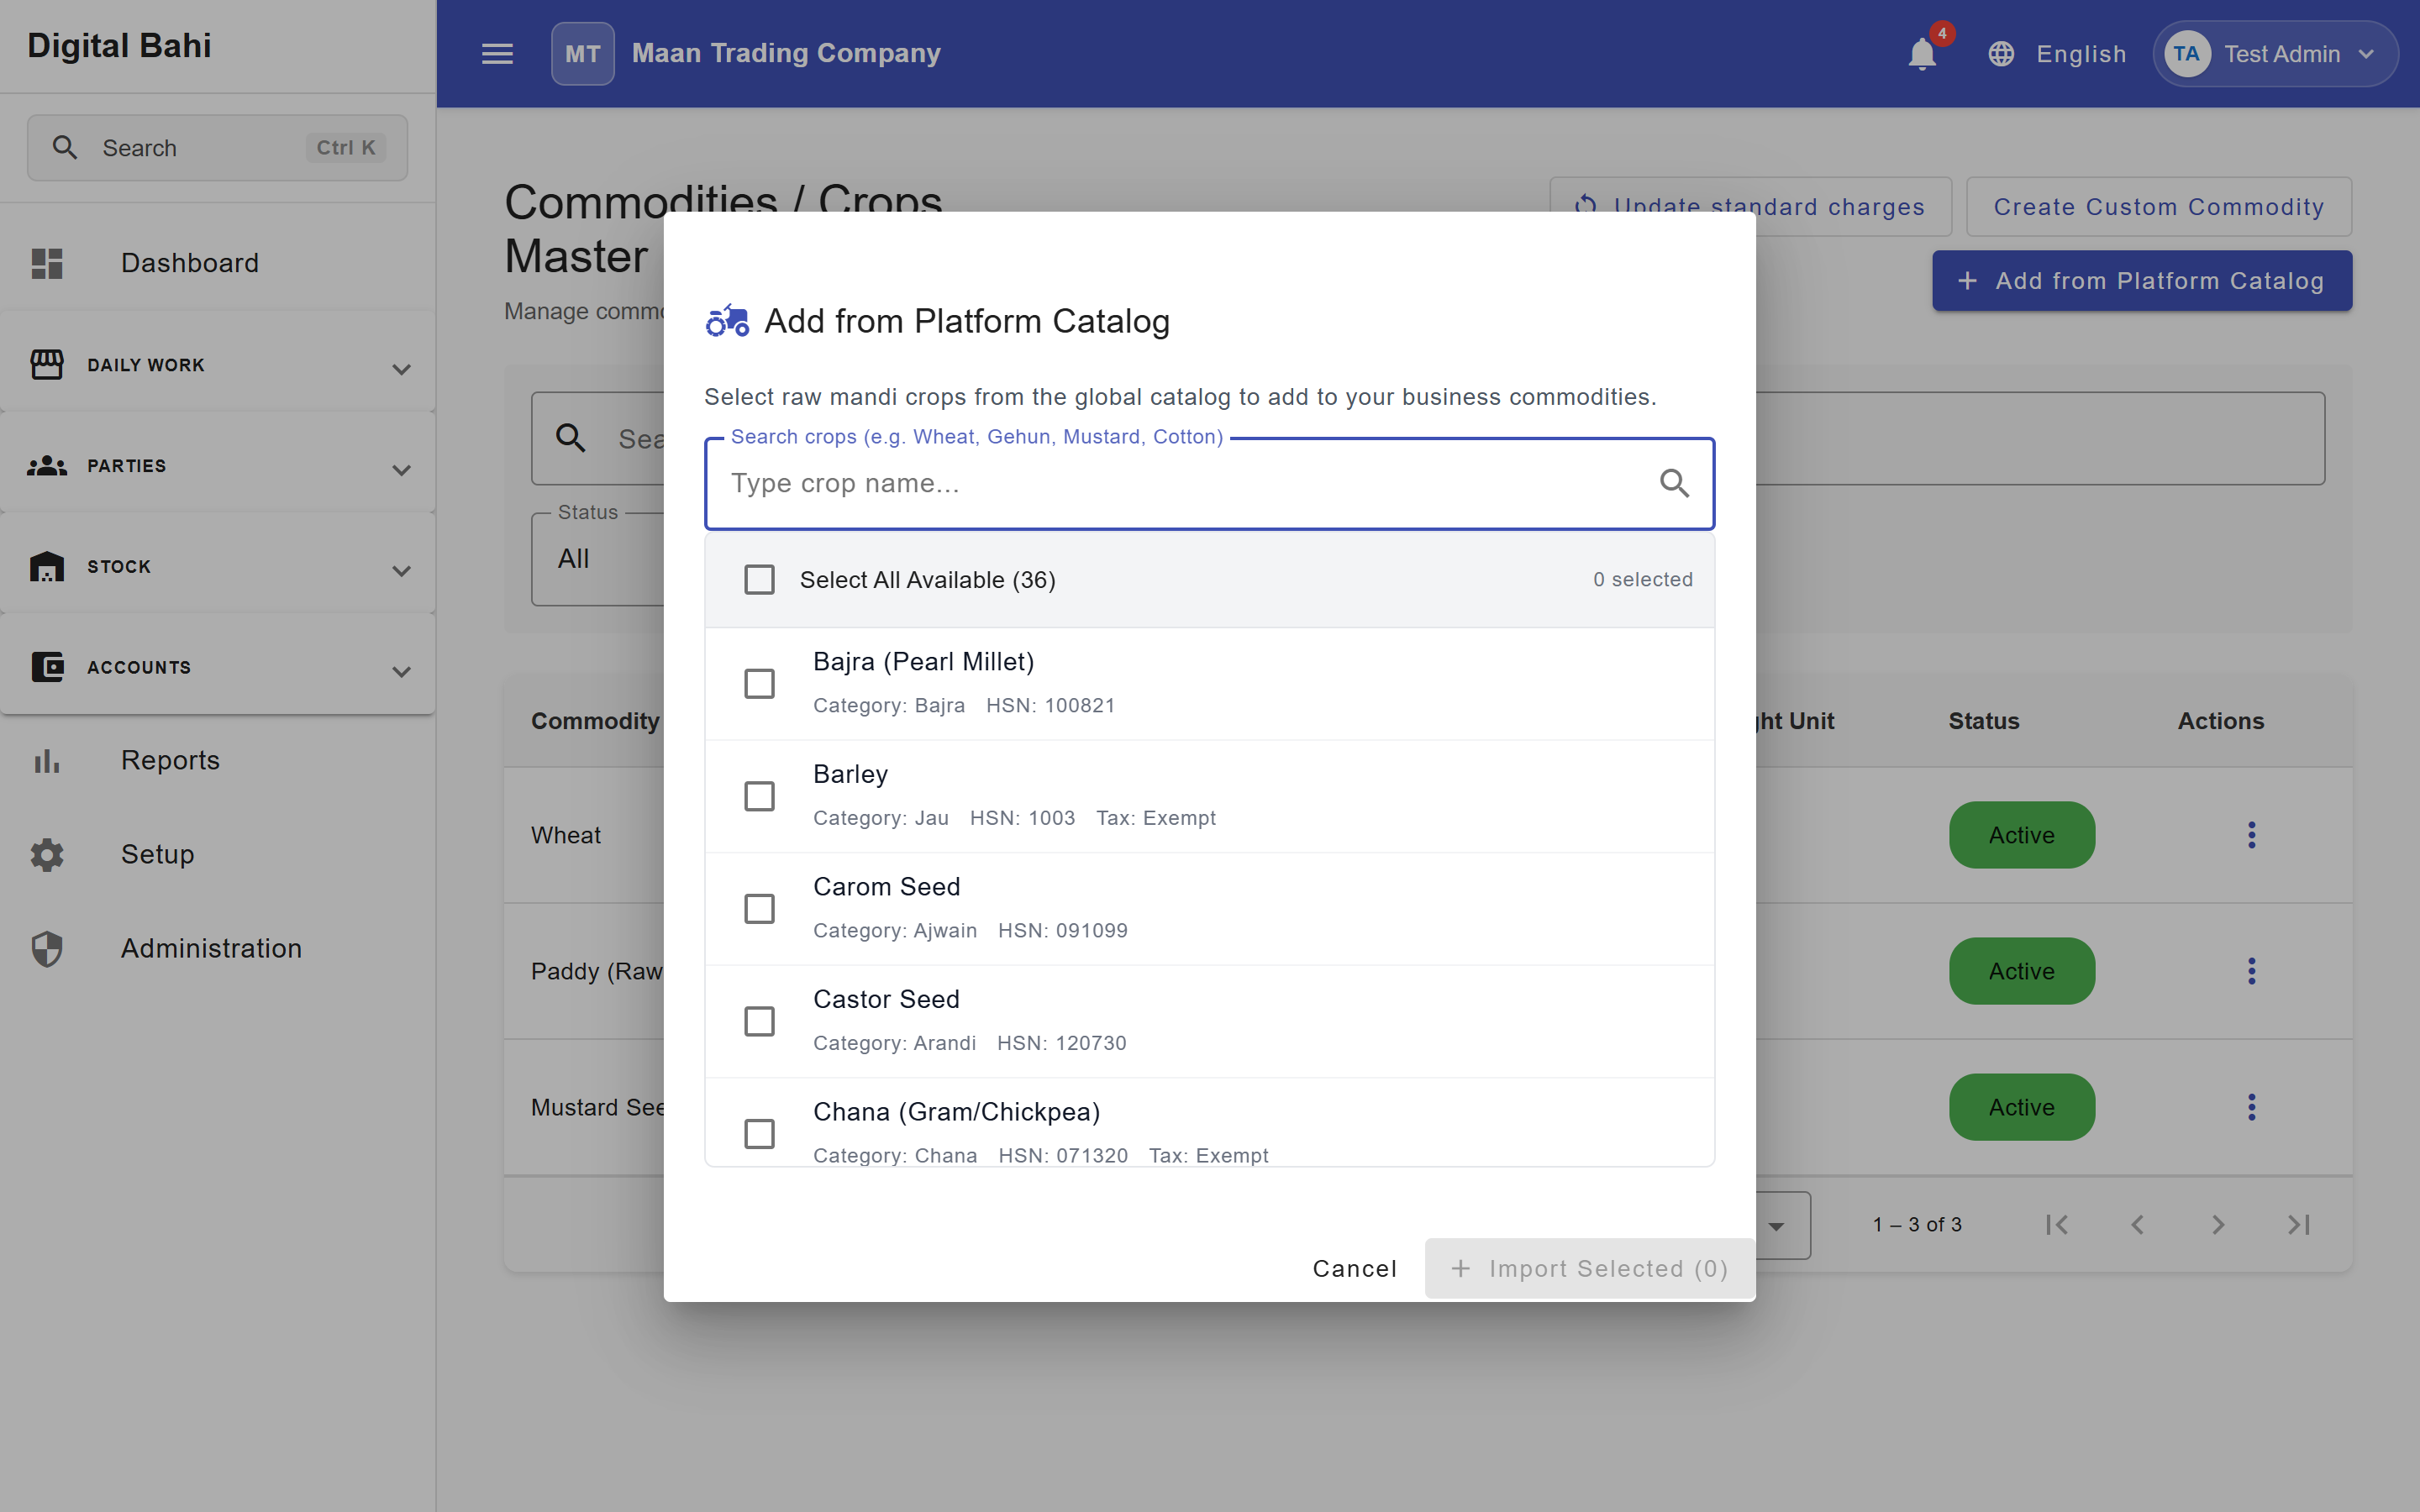This screenshot has width=2420, height=1512.
Task: Click Active status chip for Wheat
Action: coord(2021,835)
